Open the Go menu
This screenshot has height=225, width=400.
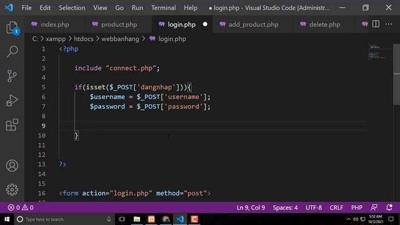[119, 7]
